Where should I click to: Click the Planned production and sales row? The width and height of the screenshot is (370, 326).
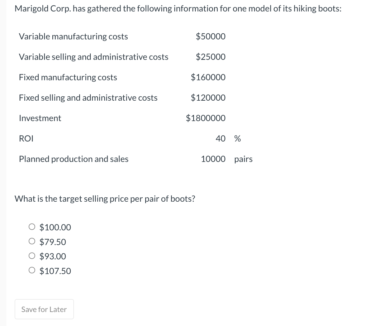click(73, 159)
